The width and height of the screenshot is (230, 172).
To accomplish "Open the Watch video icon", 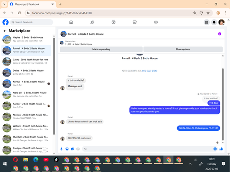I will [114, 22].
